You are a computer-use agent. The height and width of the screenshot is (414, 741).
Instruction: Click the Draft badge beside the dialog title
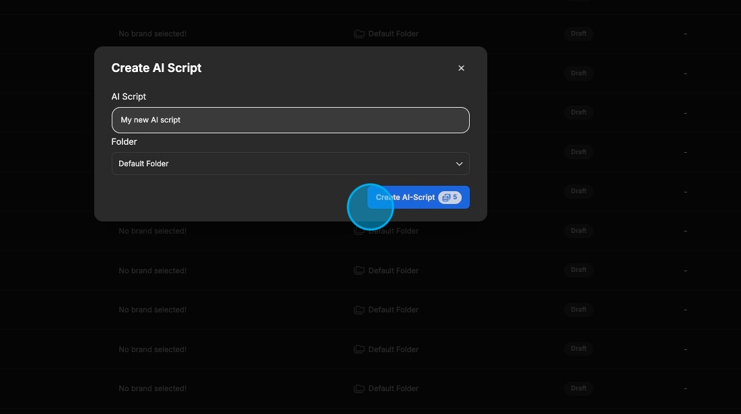(x=578, y=73)
